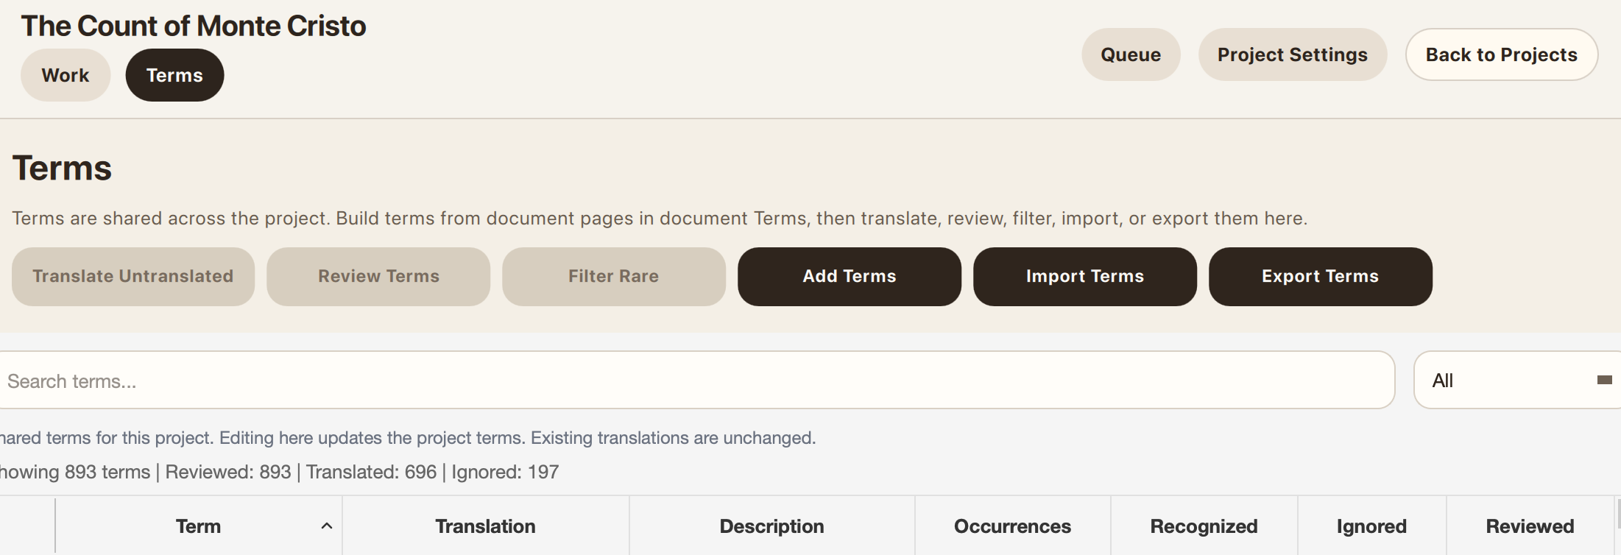Sort by Occurrences column
This screenshot has width=1621, height=555.
pos(1013,526)
